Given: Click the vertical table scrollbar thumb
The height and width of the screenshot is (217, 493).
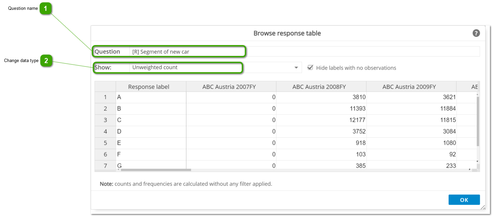Looking at the screenshot, I should tap(478, 121).
